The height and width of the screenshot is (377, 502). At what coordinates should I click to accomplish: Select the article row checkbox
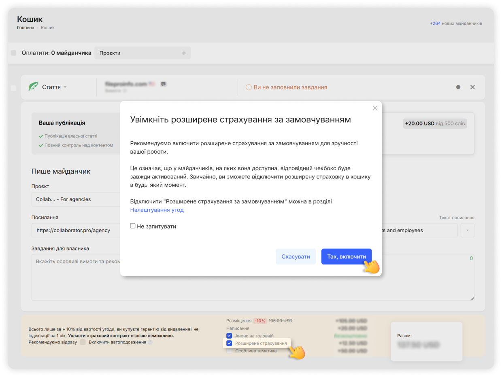(14, 88)
